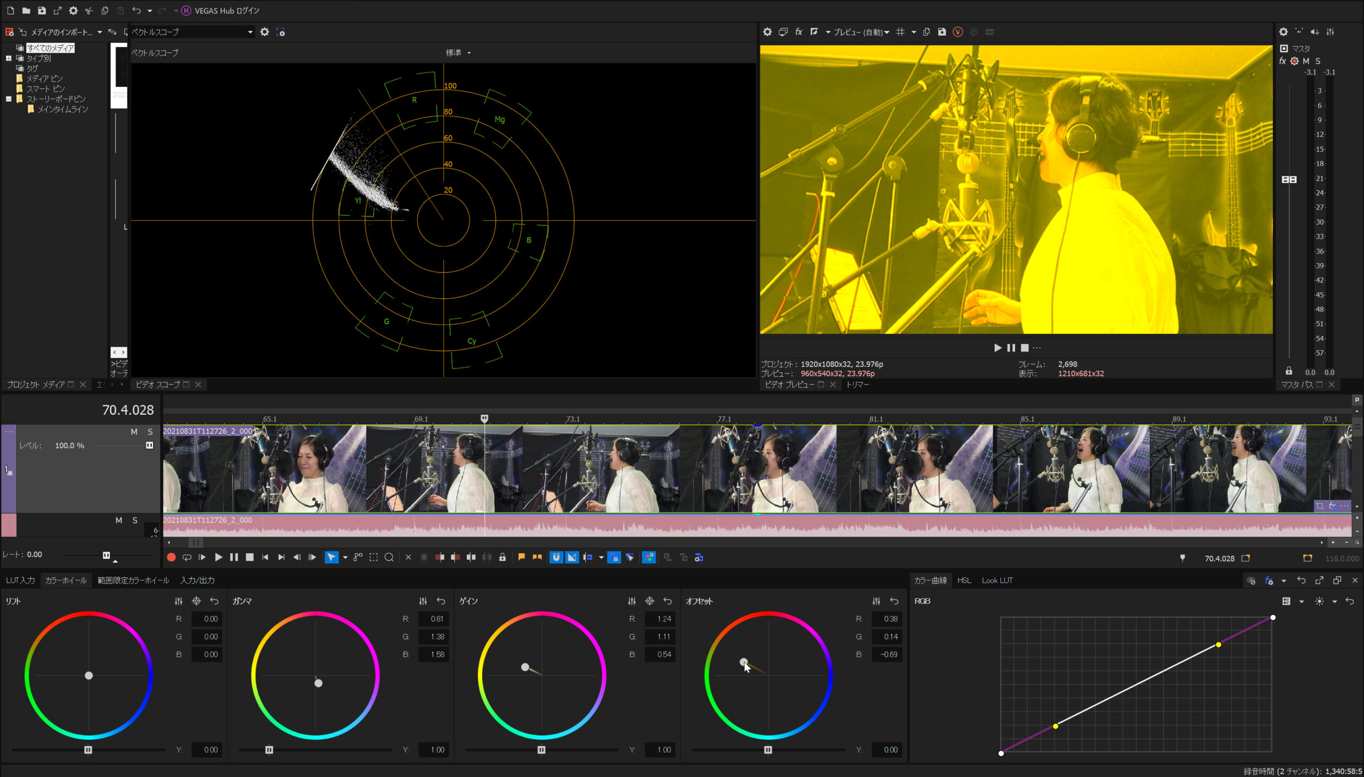Viewport: 1364px width, 777px height.
Task: Switch to ビデオ スコープ tab
Action: tap(157, 384)
